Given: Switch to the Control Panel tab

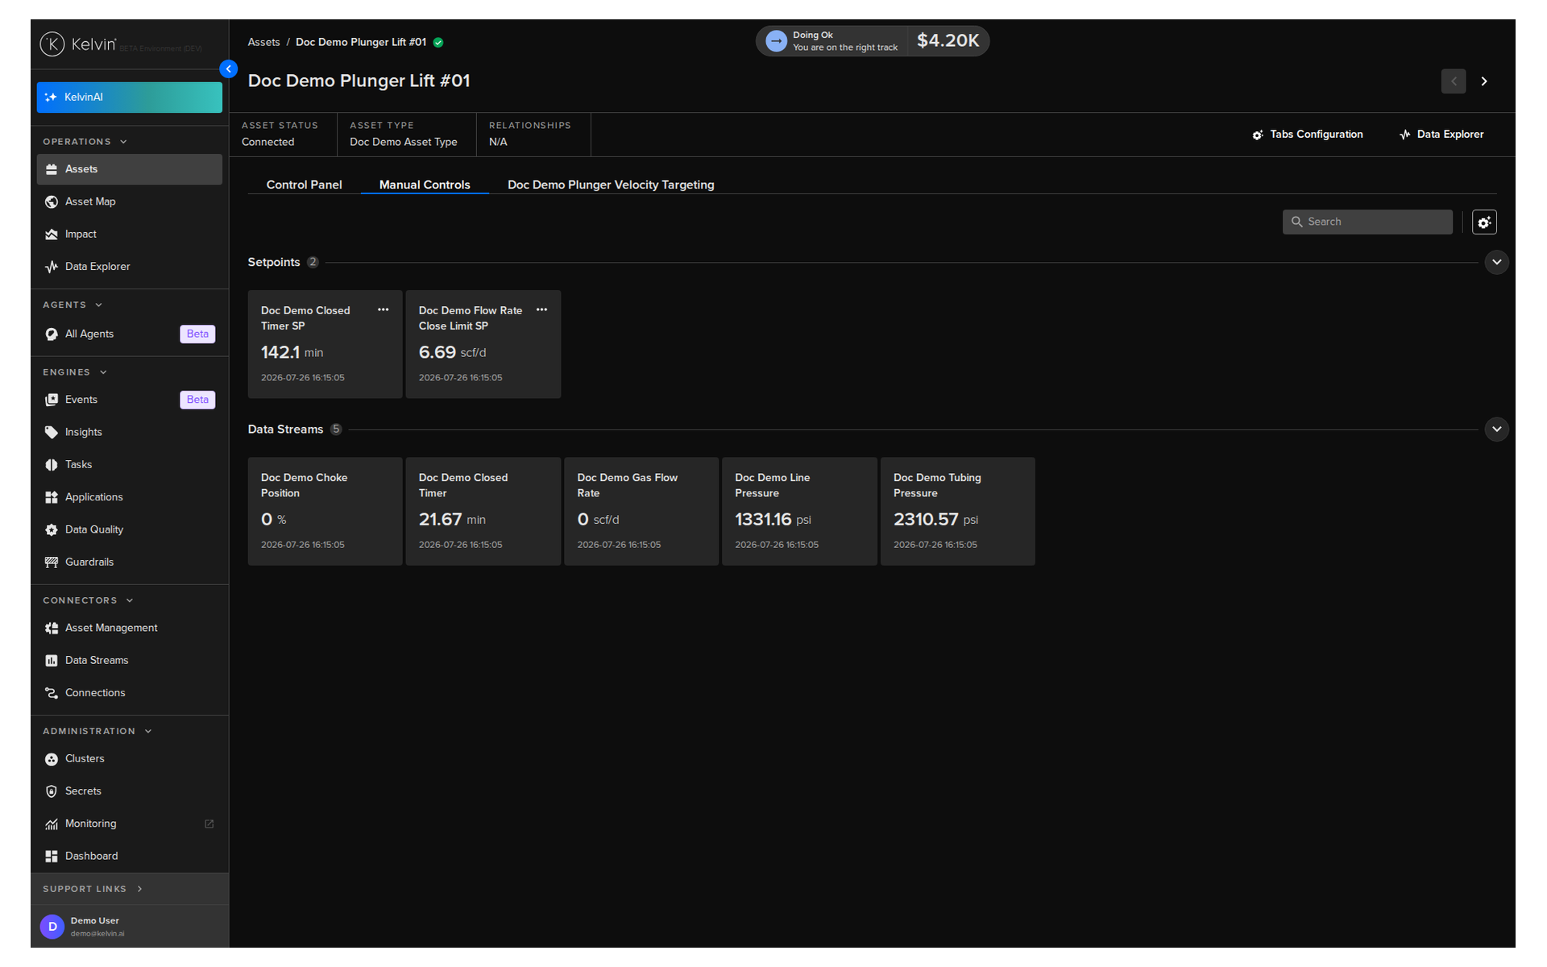Looking at the screenshot, I should point(304,185).
